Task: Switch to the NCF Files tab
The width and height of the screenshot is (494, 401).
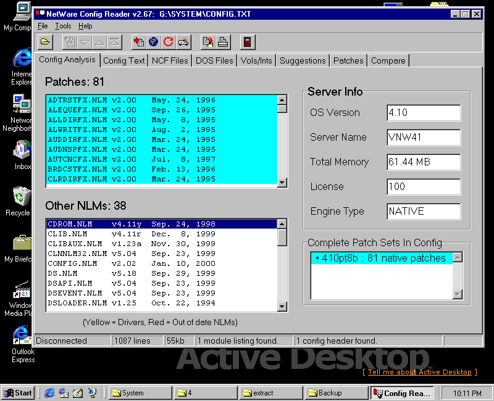Action: pos(170,60)
